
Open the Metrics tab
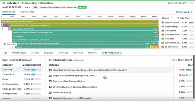(x=35, y=53)
